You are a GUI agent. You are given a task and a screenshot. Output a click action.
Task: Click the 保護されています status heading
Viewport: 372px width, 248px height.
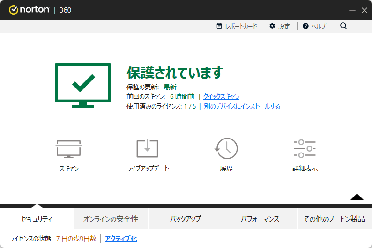coord(175,73)
